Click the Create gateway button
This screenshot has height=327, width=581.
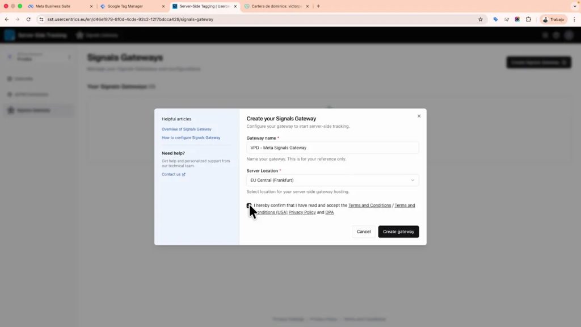click(x=398, y=232)
